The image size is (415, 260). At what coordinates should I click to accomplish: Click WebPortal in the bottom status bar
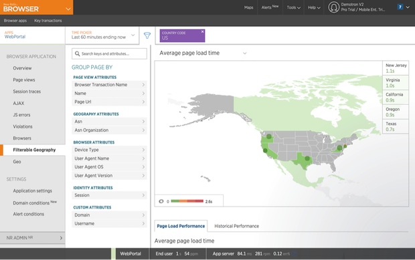click(x=131, y=254)
